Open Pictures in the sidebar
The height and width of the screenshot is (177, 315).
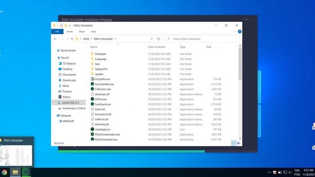(67, 91)
